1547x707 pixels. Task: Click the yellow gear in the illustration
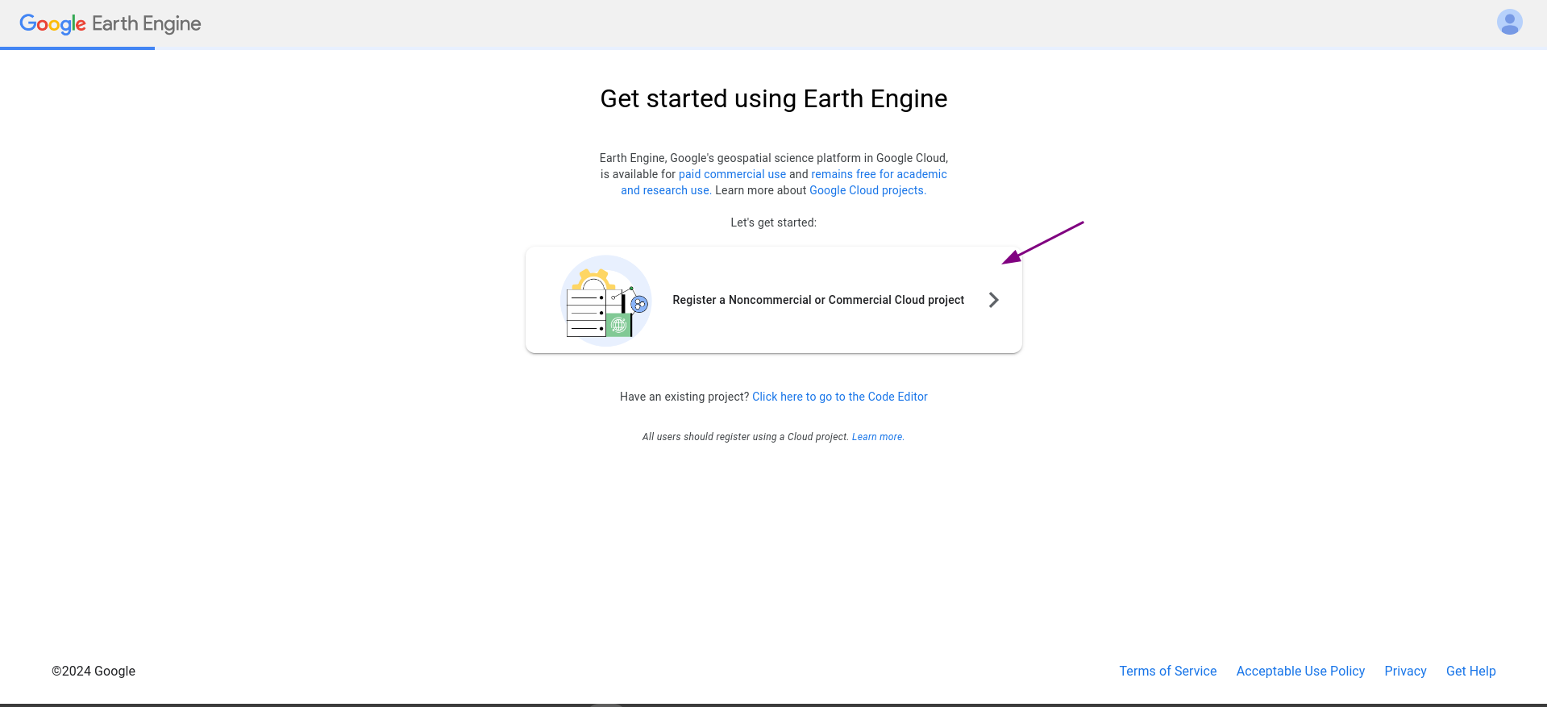coord(594,280)
